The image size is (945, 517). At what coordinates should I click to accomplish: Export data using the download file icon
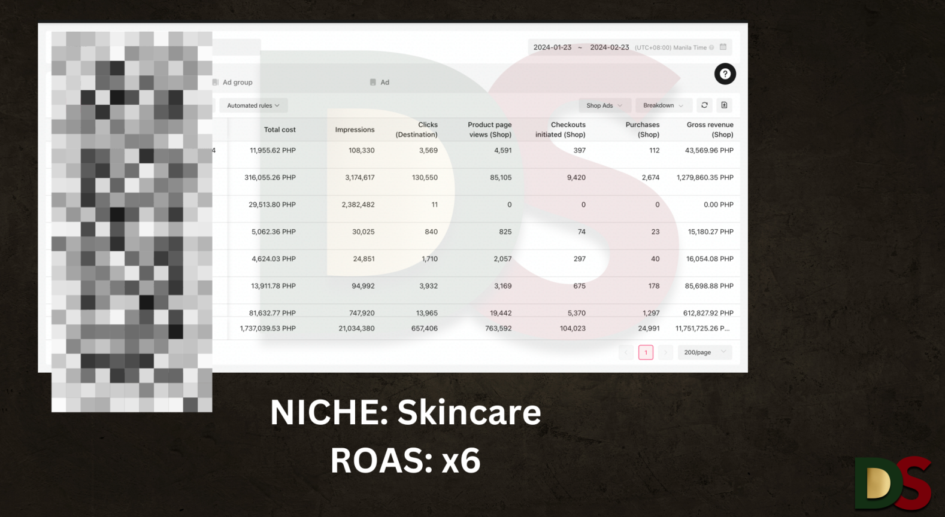coord(724,105)
